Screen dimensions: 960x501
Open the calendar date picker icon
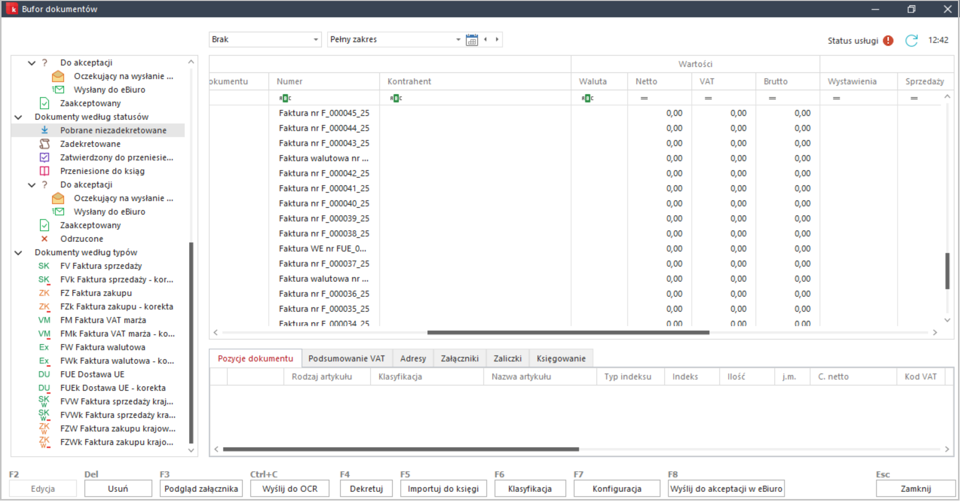[x=471, y=40]
